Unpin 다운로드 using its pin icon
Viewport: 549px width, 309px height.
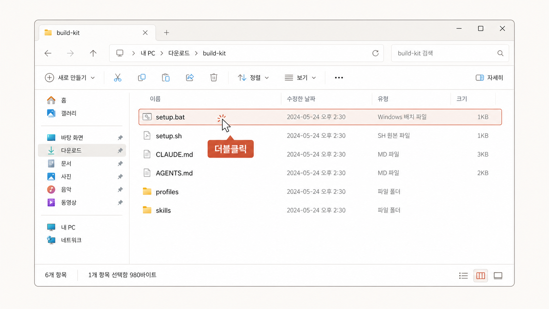tap(120, 150)
